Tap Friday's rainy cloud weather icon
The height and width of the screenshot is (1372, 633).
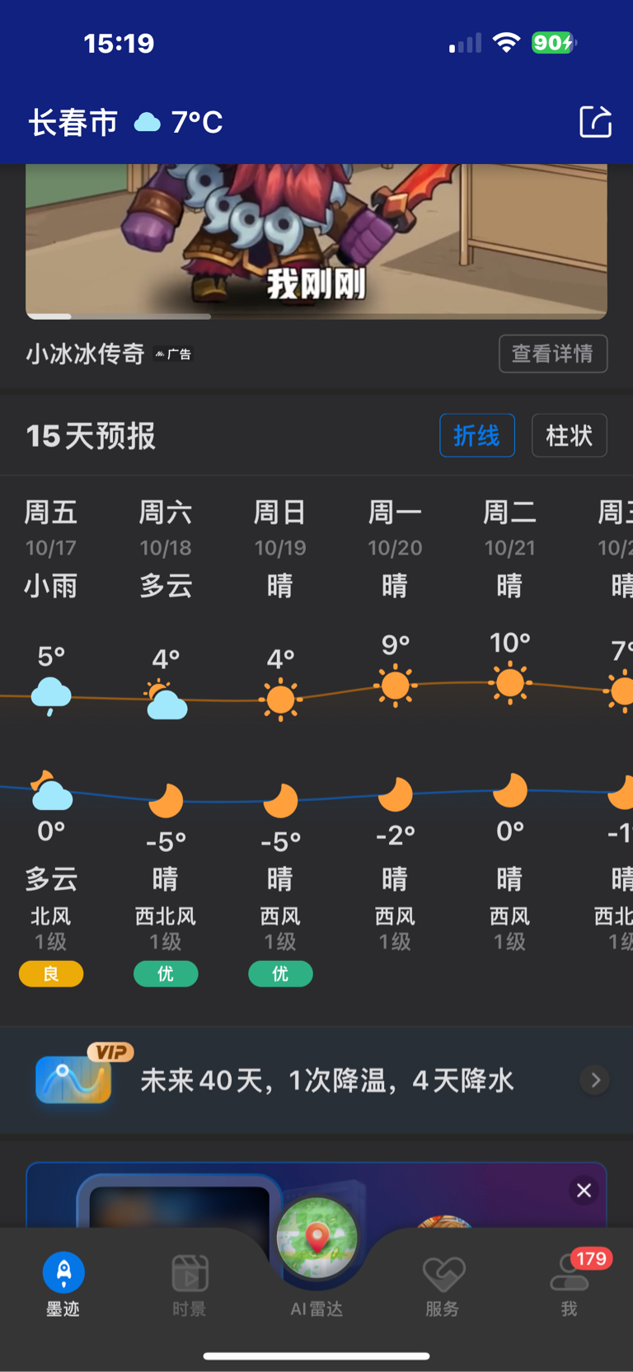tap(51, 696)
